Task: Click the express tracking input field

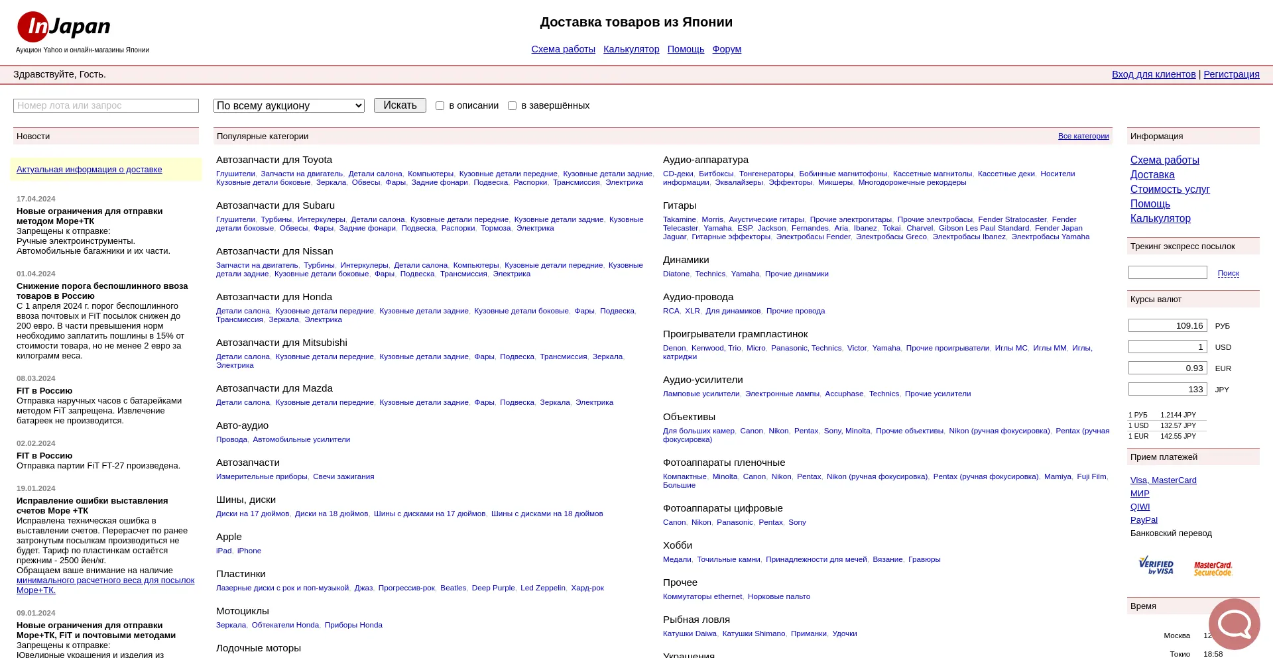Action: coord(1168,272)
